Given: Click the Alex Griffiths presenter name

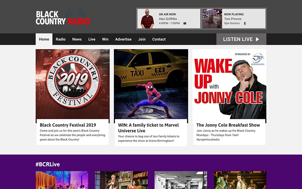Looking at the screenshot, I should tap(168, 19).
